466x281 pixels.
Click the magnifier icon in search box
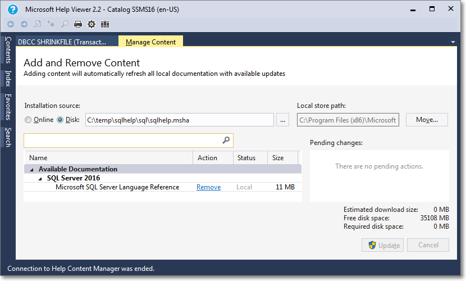(x=226, y=140)
